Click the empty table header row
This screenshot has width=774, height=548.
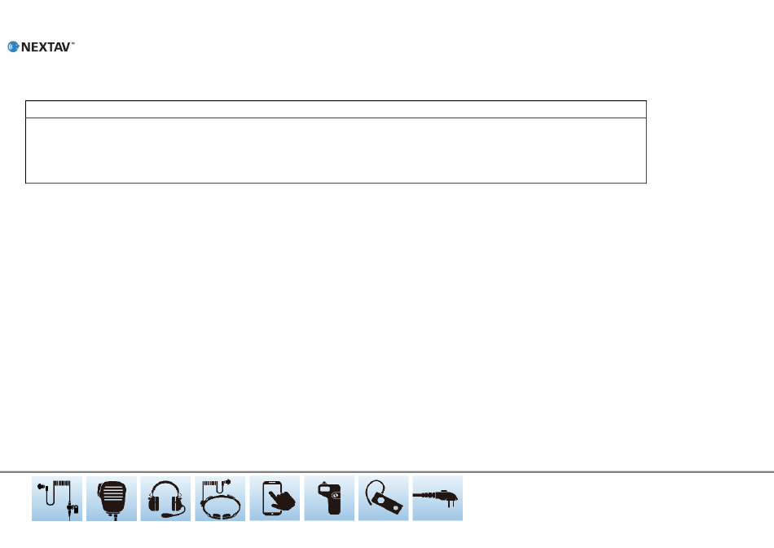point(336,109)
